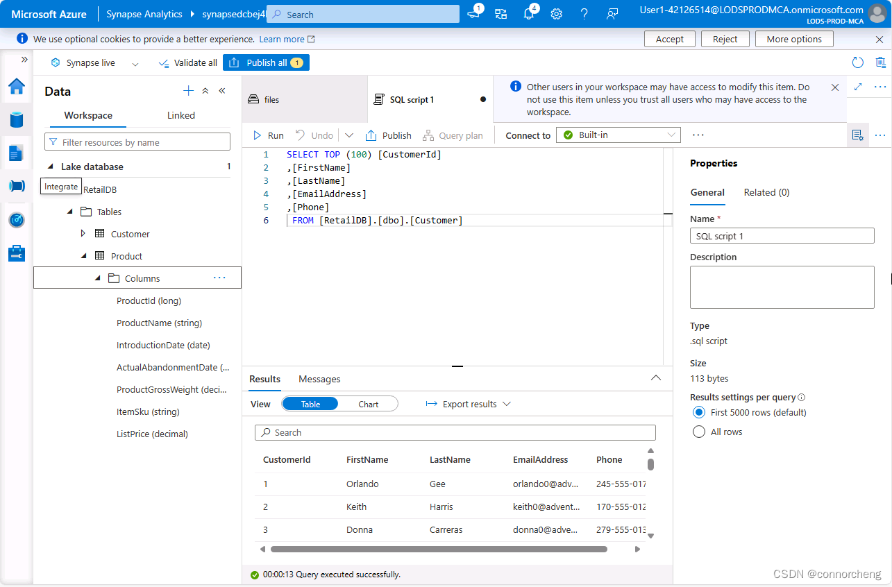
Task: Click the feedback person icon in header
Action: [612, 14]
